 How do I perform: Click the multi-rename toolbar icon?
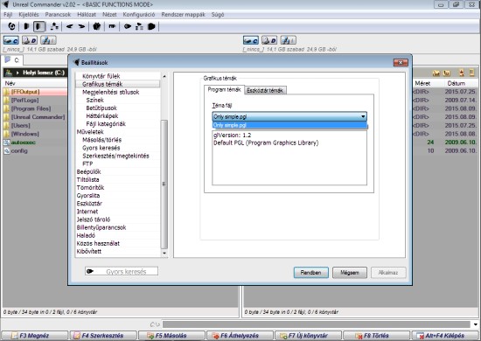tap(112, 27)
